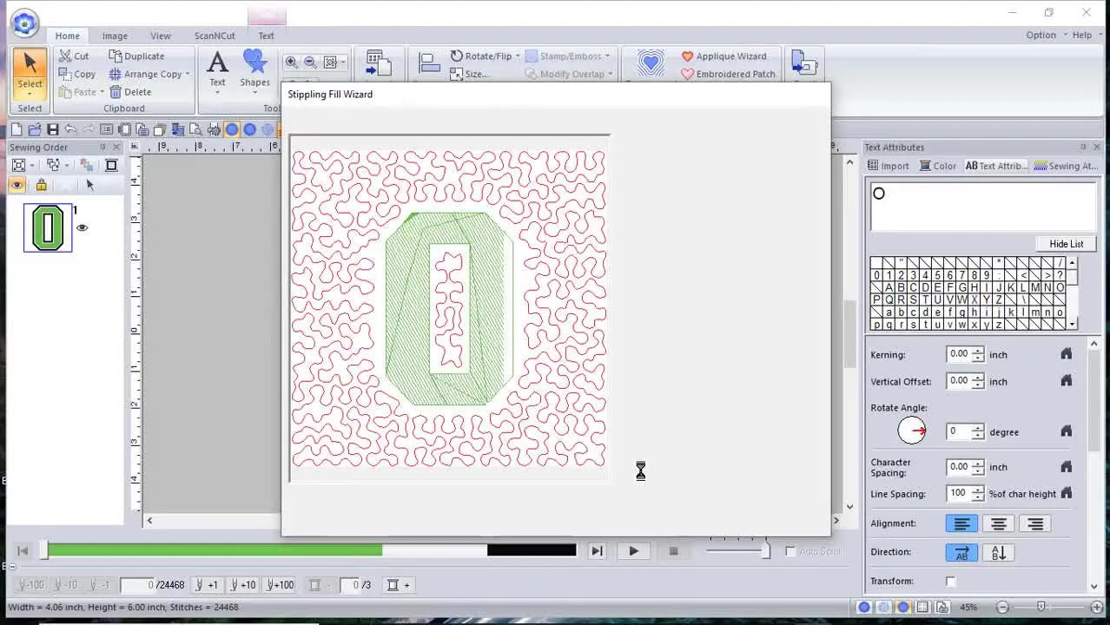Switch to the Image ribbon tab
The height and width of the screenshot is (625, 1110).
pos(115,36)
